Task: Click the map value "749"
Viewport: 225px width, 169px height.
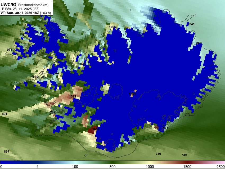Action: tap(158, 154)
